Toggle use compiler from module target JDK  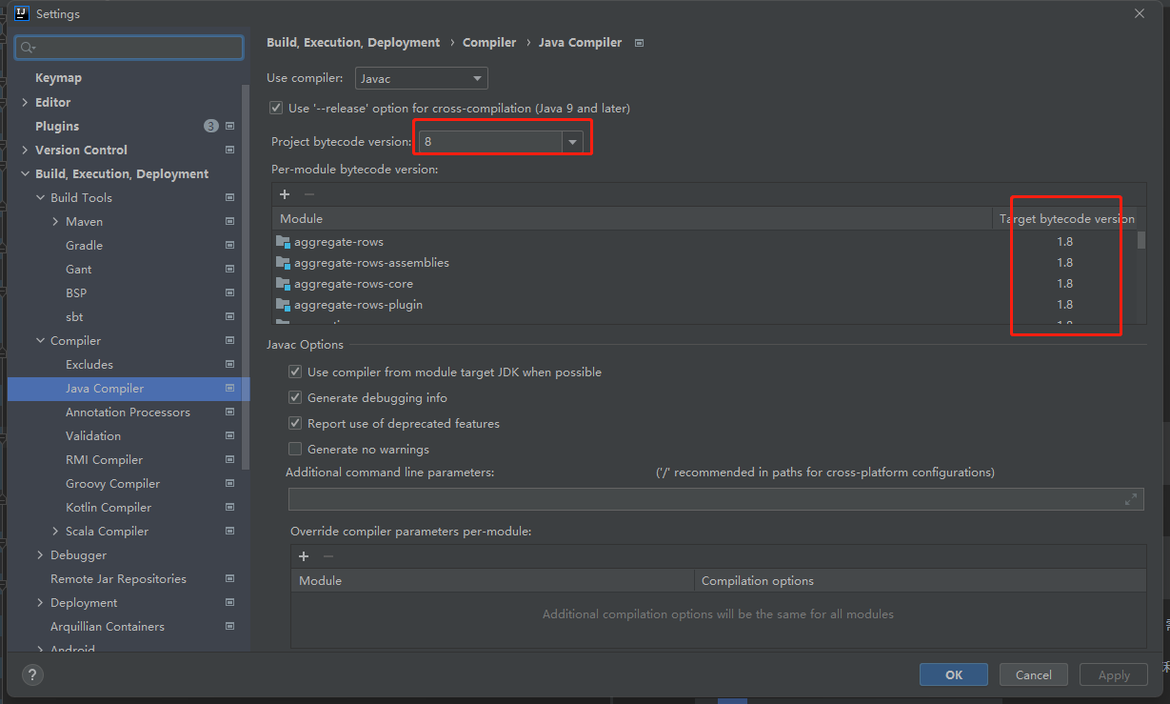tap(295, 372)
